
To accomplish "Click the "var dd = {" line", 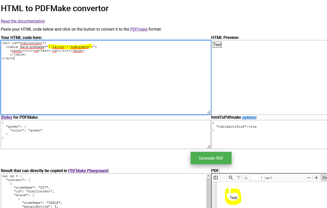I will pos(12,176).
